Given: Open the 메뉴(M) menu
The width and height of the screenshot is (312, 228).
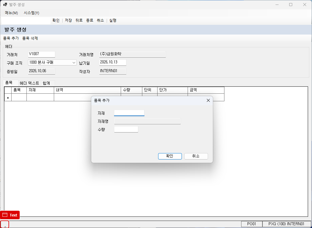Looking at the screenshot, I should click(11, 13).
